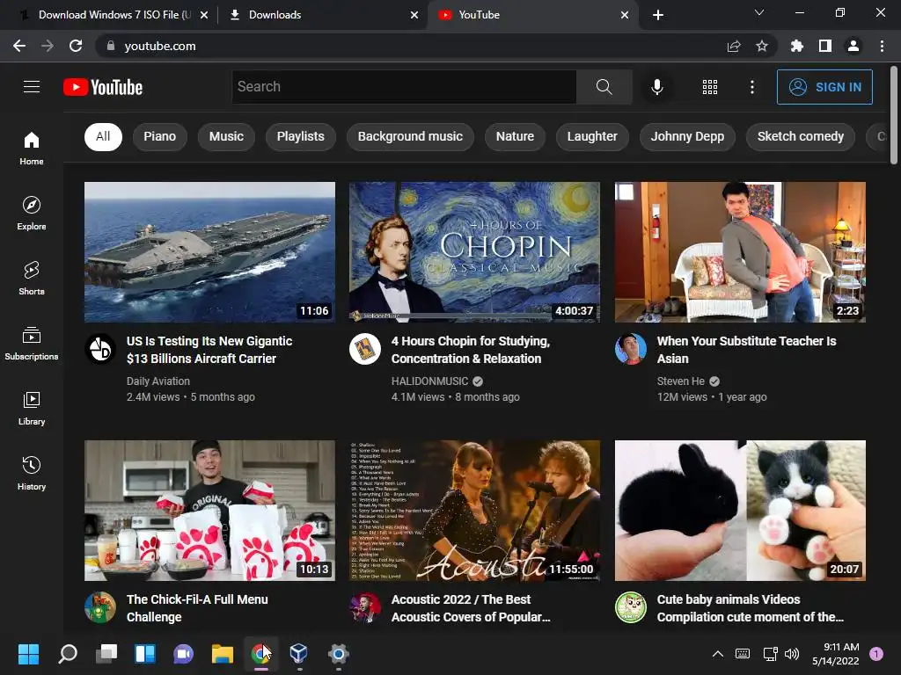Select the YouTube browser tab
The width and height of the screenshot is (901, 675).
point(532,15)
